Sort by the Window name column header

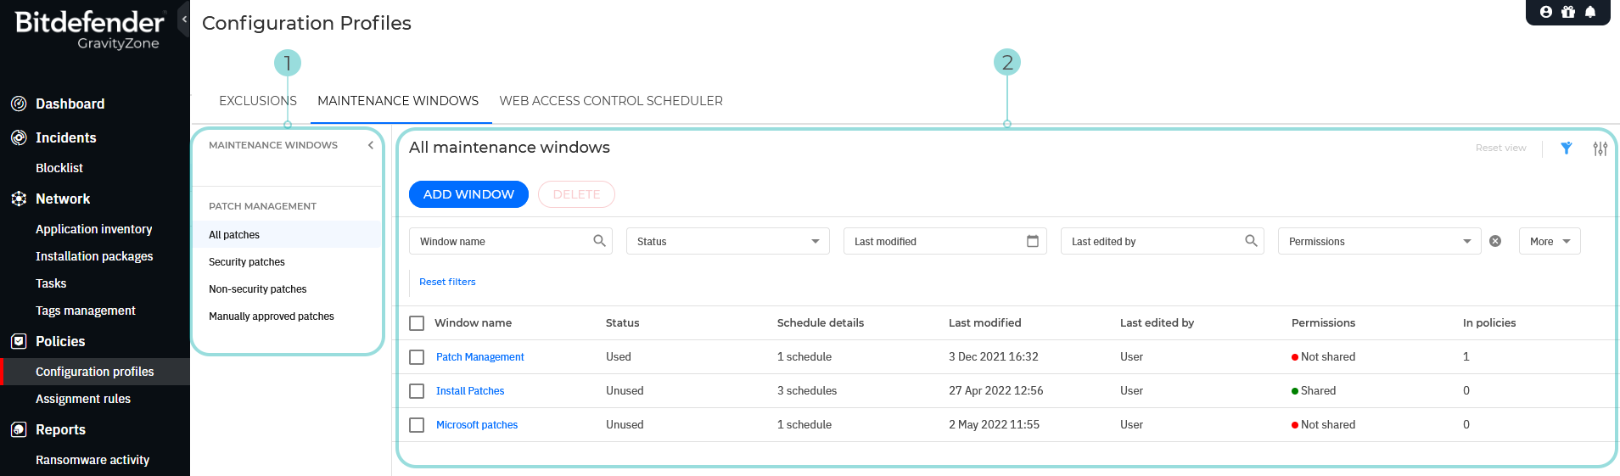473,323
